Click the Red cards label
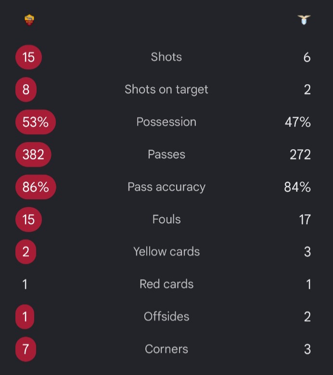 (x=166, y=284)
